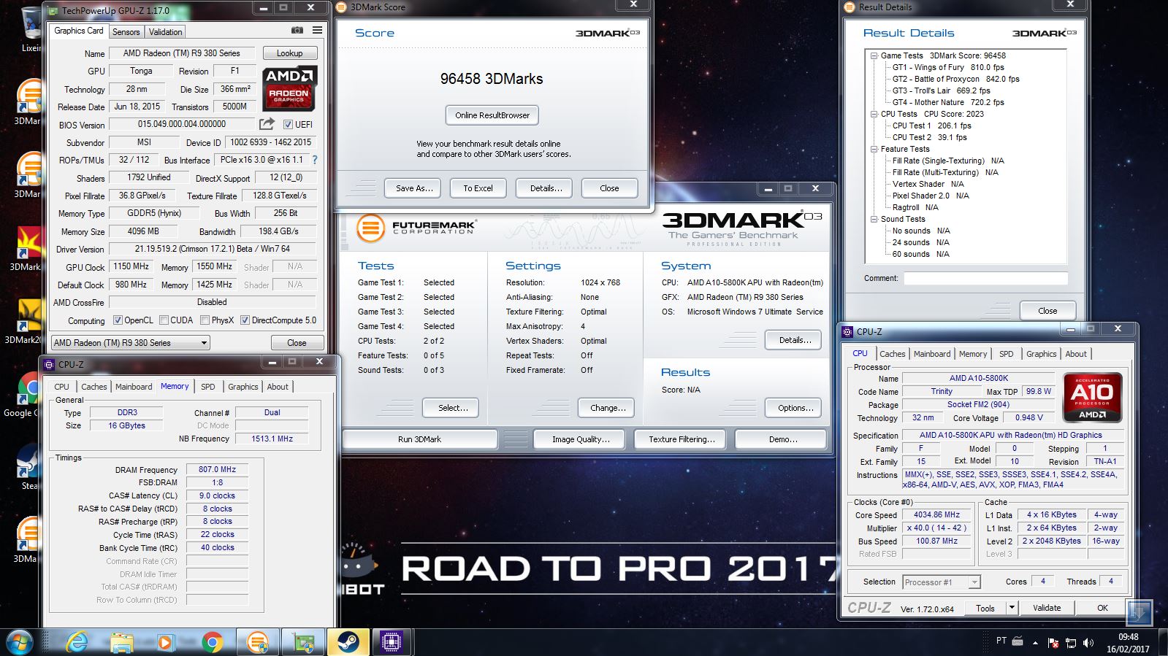Image resolution: width=1168 pixels, height=656 pixels.
Task: Click the AMD A10 processor logo in CPU-Z
Action: tap(1092, 398)
